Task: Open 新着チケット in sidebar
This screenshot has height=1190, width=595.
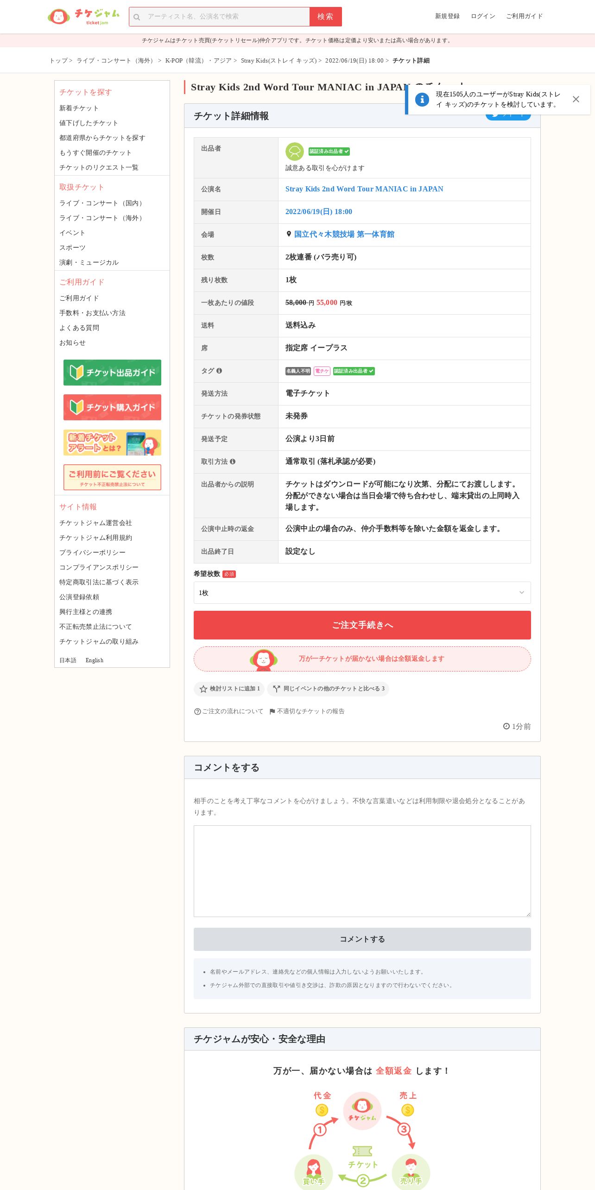Action: pyautogui.click(x=79, y=108)
